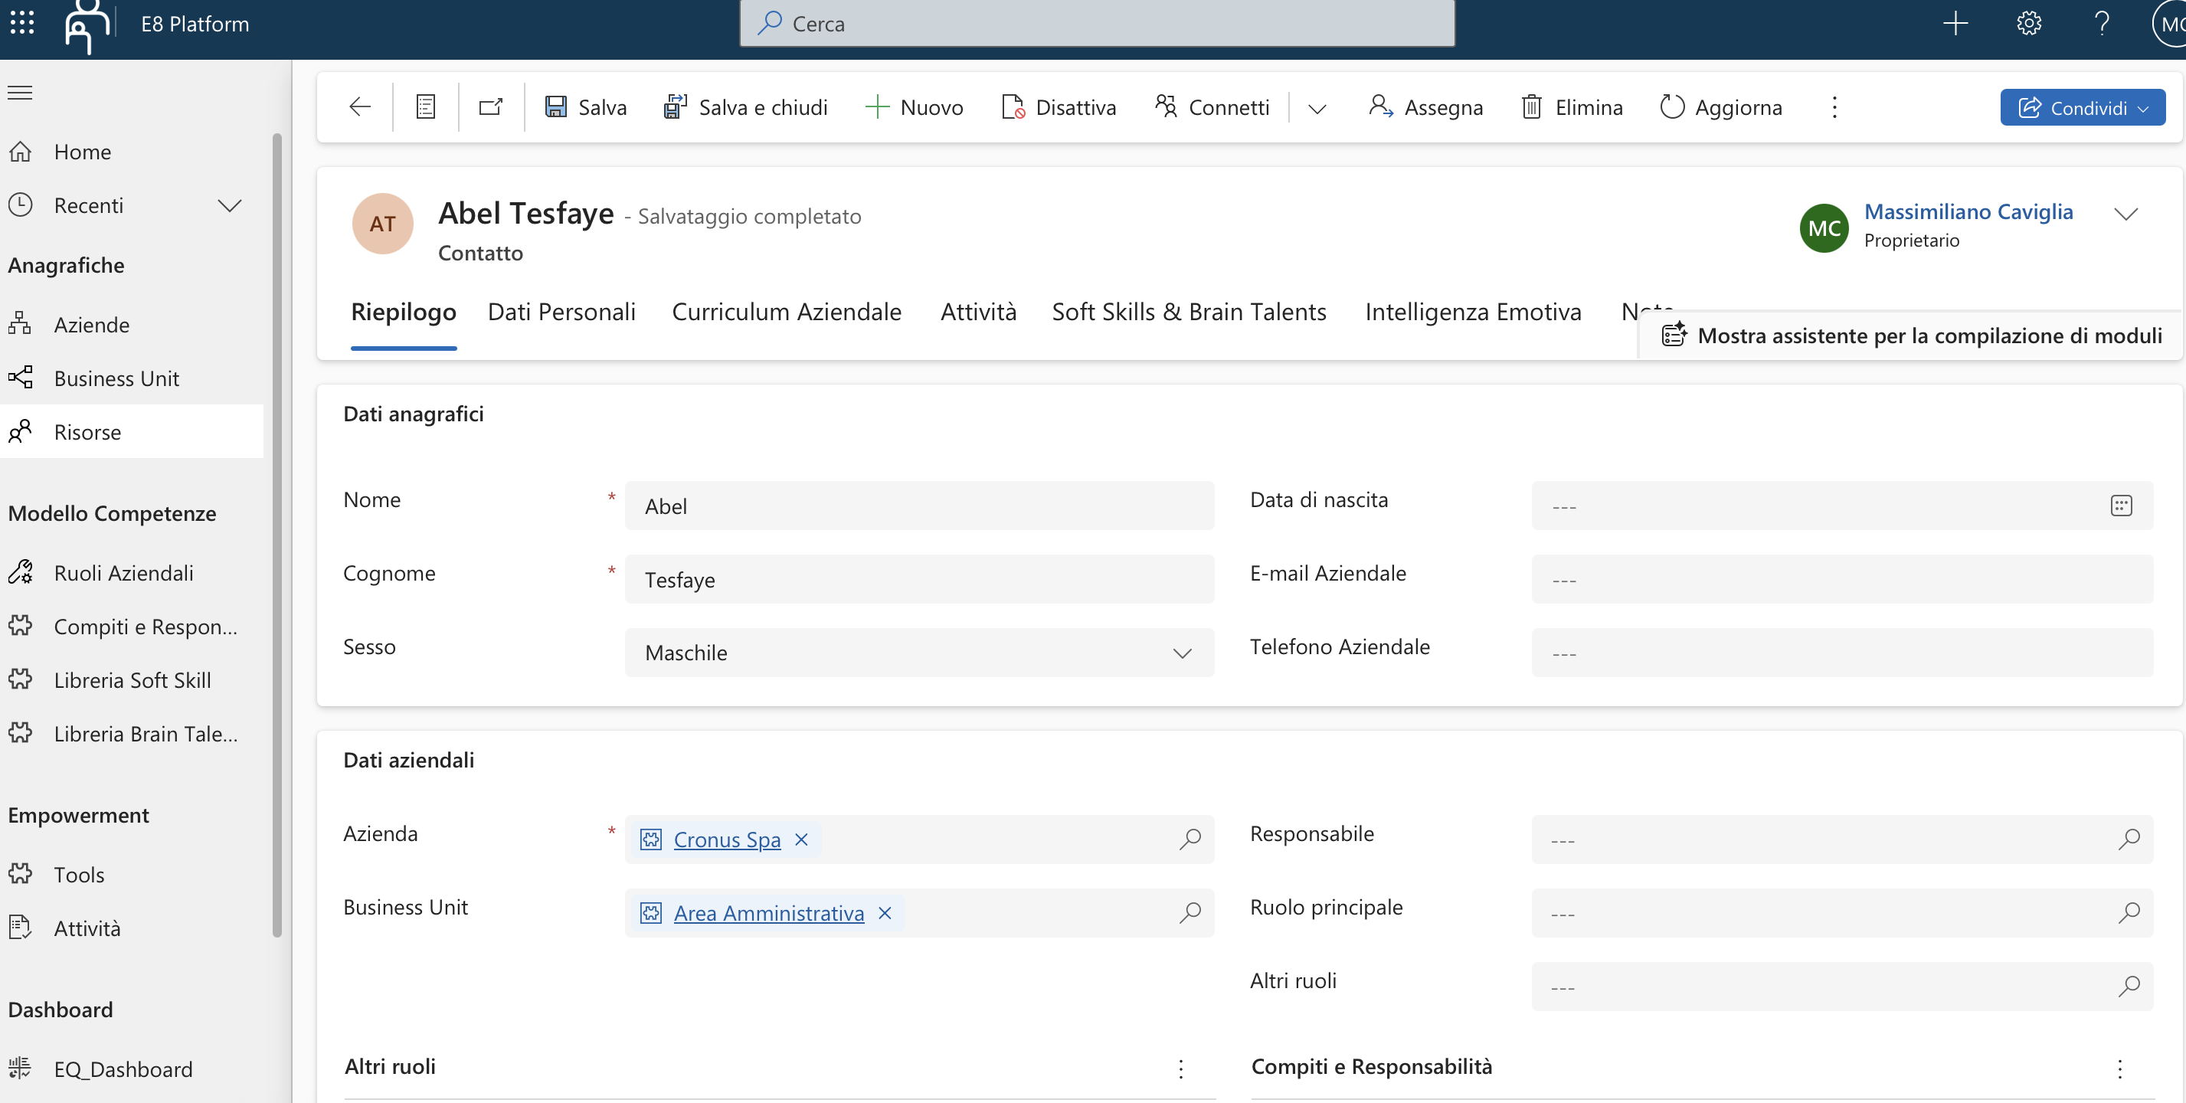
Task: Open record set form view icon
Action: [x=425, y=107]
